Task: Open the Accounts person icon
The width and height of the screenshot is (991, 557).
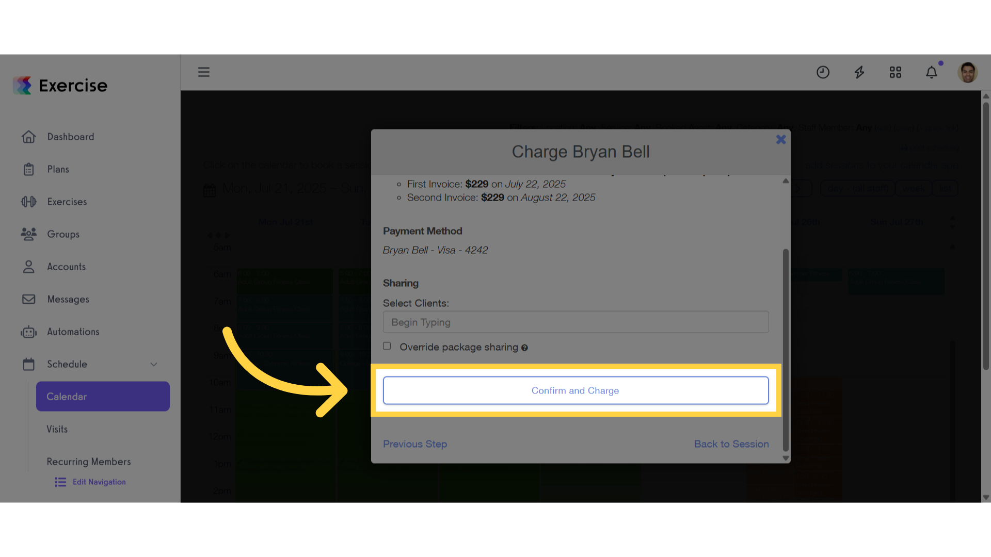Action: 29,267
